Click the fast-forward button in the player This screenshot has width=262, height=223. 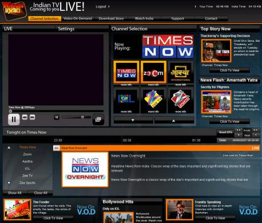[32, 117]
